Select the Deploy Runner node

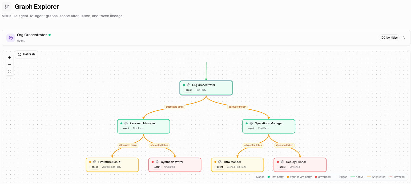tap(300, 165)
